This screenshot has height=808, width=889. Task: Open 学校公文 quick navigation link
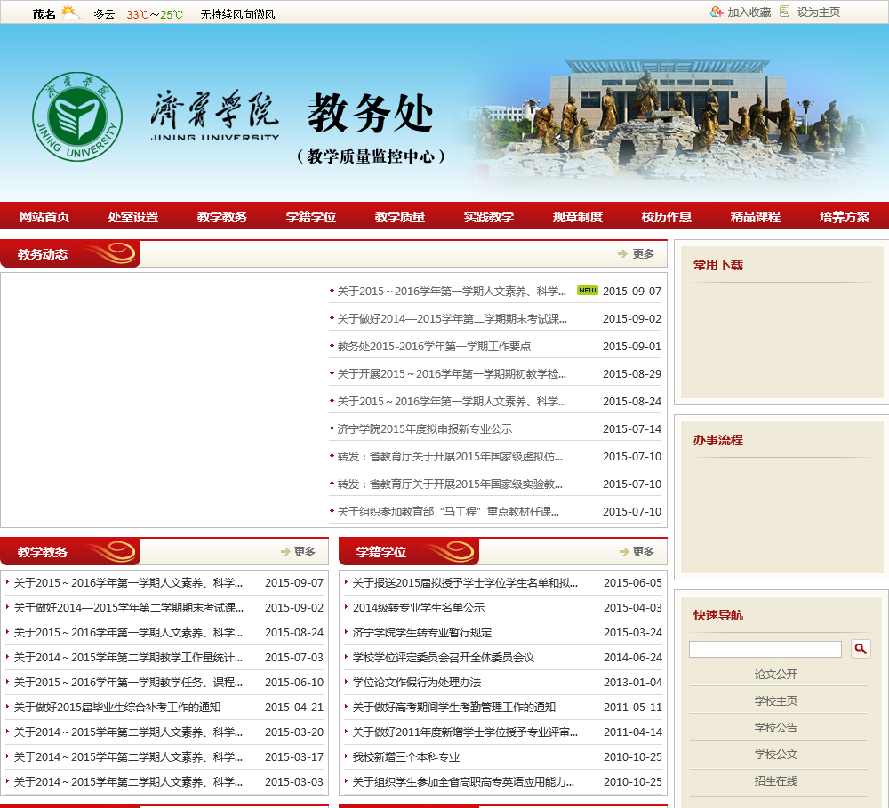[x=775, y=754]
